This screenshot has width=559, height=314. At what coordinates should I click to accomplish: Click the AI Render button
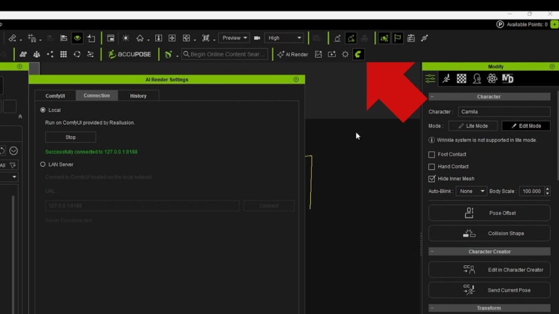click(x=293, y=54)
